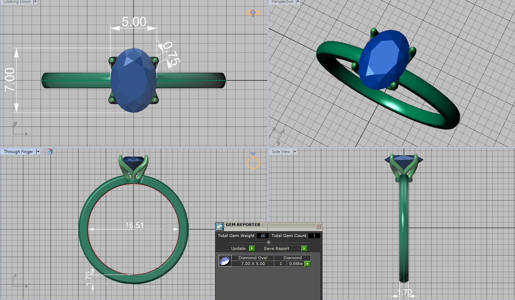Click the Through Finger viewport title
Image resolution: width=515 pixels, height=300 pixels.
click(x=18, y=152)
